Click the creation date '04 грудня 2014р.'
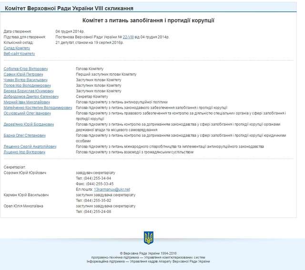This screenshot has width=305, height=270. [x=70, y=31]
